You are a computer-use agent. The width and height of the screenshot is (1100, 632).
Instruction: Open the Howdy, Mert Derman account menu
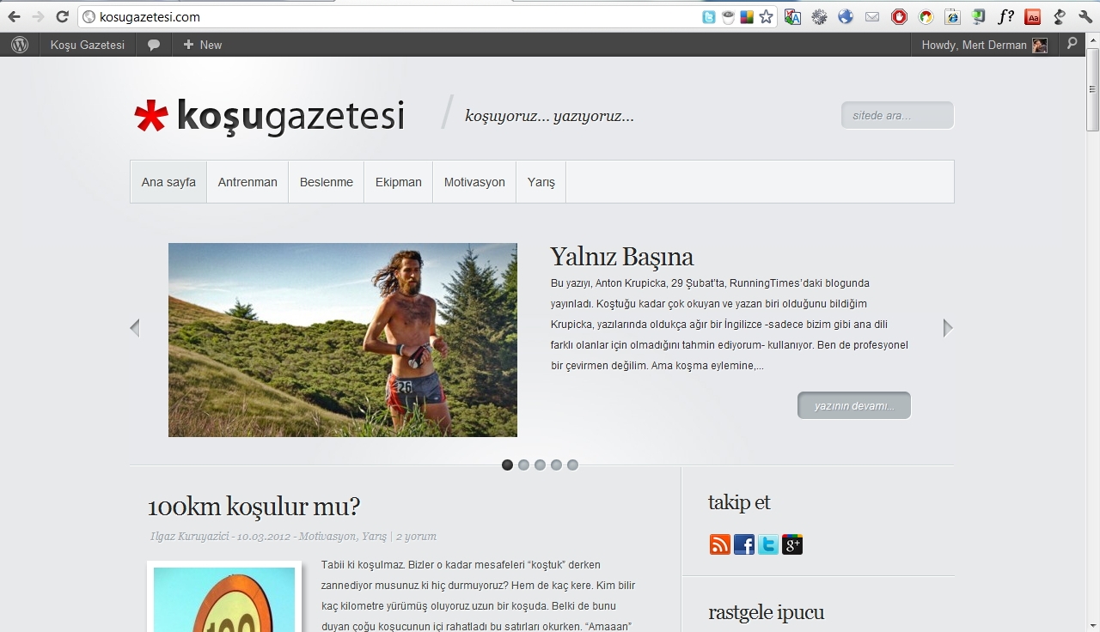[985, 45]
